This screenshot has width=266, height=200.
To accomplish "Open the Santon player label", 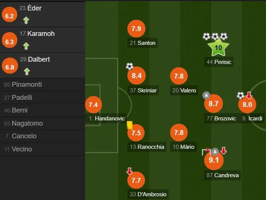I will tap(142, 43).
